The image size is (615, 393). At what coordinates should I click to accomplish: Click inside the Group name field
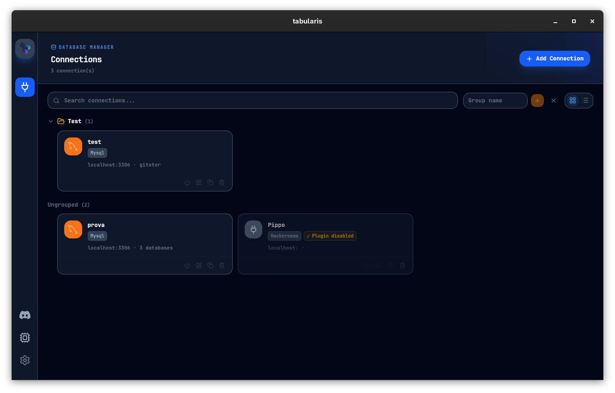point(495,100)
